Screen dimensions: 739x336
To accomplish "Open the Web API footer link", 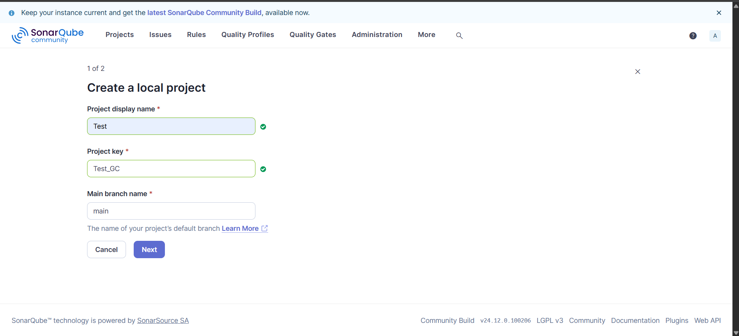I will click(x=707, y=321).
